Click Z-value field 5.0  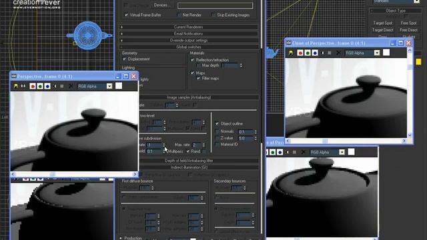[x=246, y=138]
